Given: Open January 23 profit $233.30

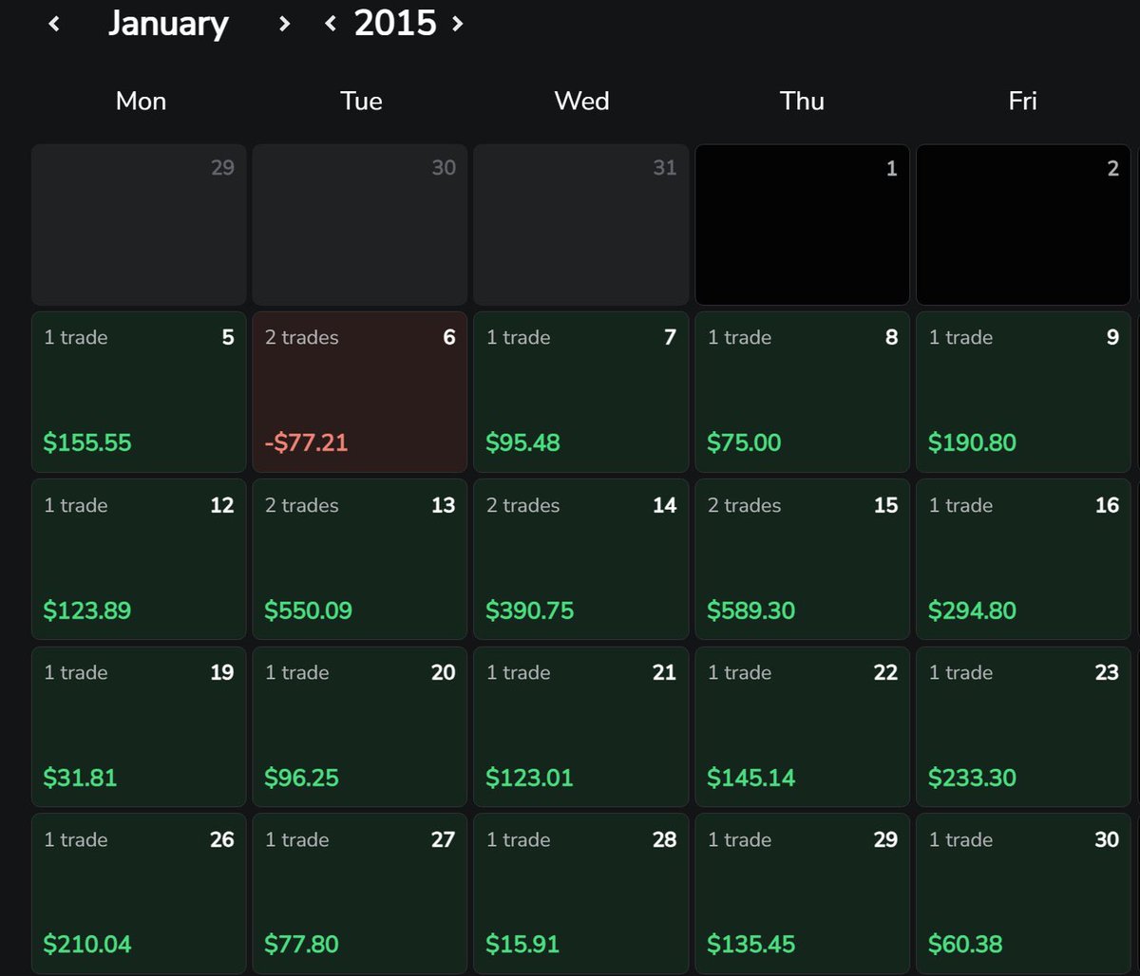Looking at the screenshot, I should pyautogui.click(x=1023, y=726).
